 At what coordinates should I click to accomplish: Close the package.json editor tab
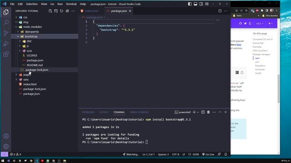pos(130,11)
